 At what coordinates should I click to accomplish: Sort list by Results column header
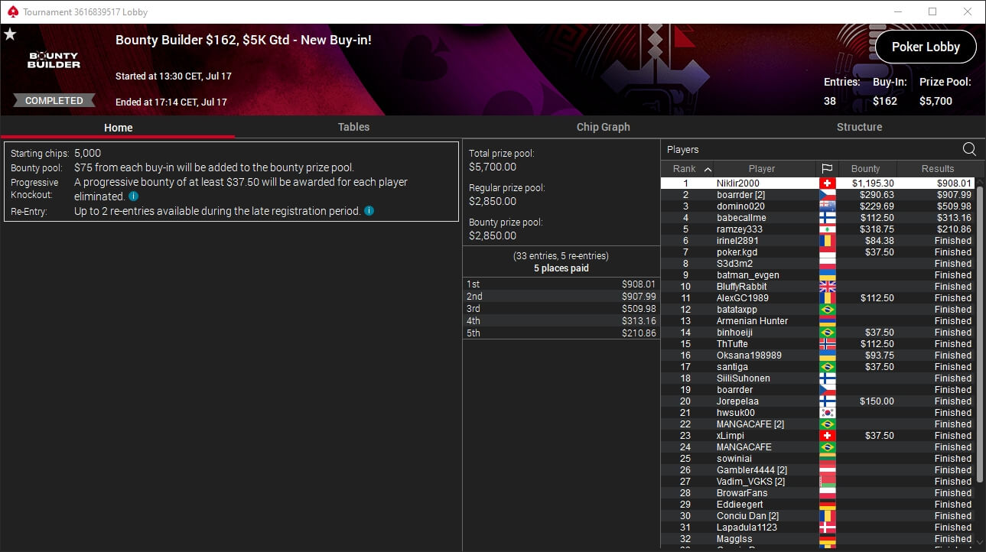click(938, 169)
